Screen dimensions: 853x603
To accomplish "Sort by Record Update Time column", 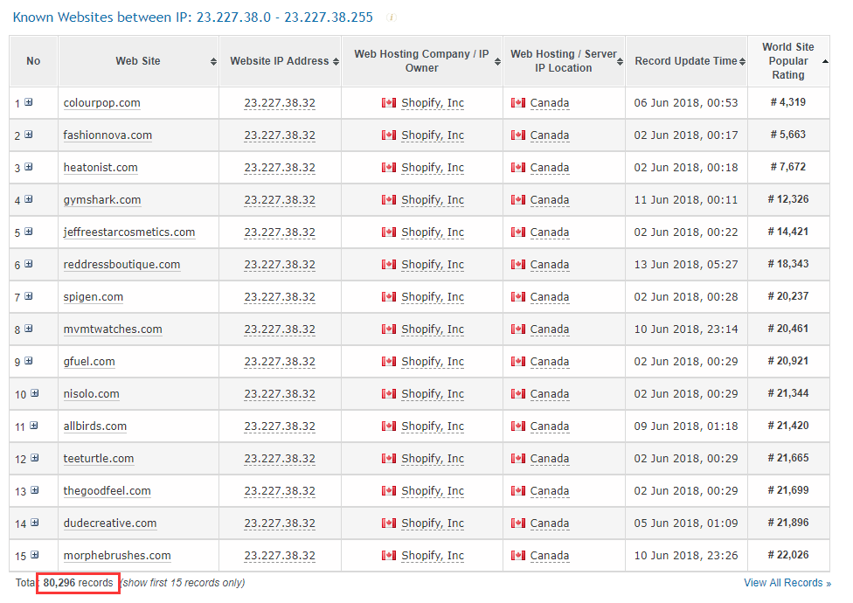I will point(742,61).
